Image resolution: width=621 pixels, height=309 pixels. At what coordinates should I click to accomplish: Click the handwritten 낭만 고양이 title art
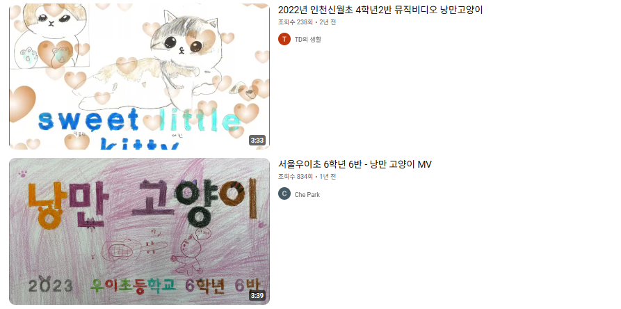click(143, 205)
